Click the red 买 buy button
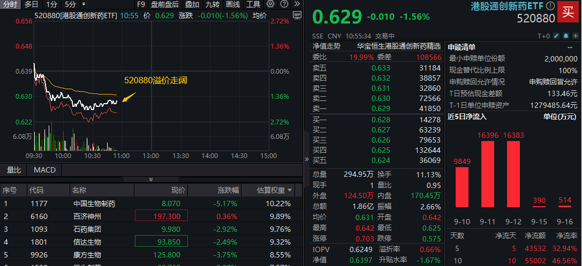Screen dimensions: 582x266 568,12
